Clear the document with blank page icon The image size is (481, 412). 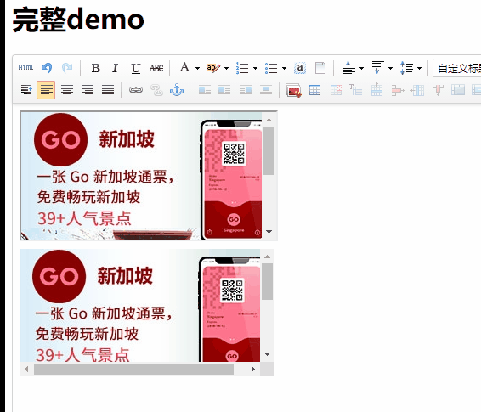pyautogui.click(x=320, y=68)
